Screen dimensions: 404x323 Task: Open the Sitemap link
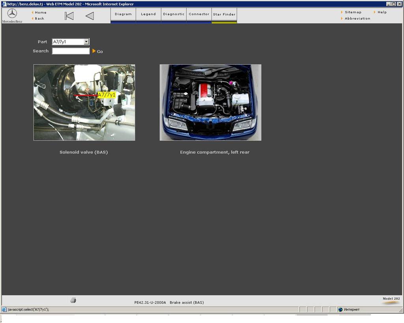(353, 12)
